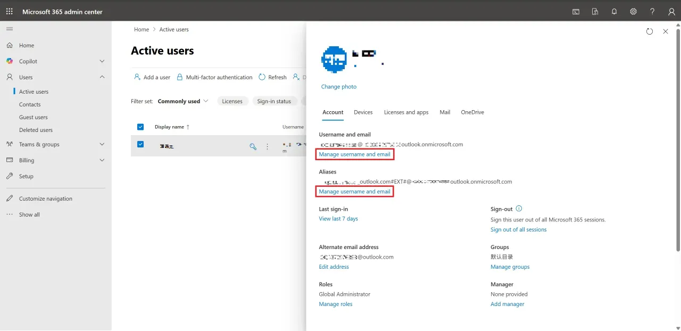The width and height of the screenshot is (681, 331).
Task: Close the user details panel
Action: click(666, 31)
